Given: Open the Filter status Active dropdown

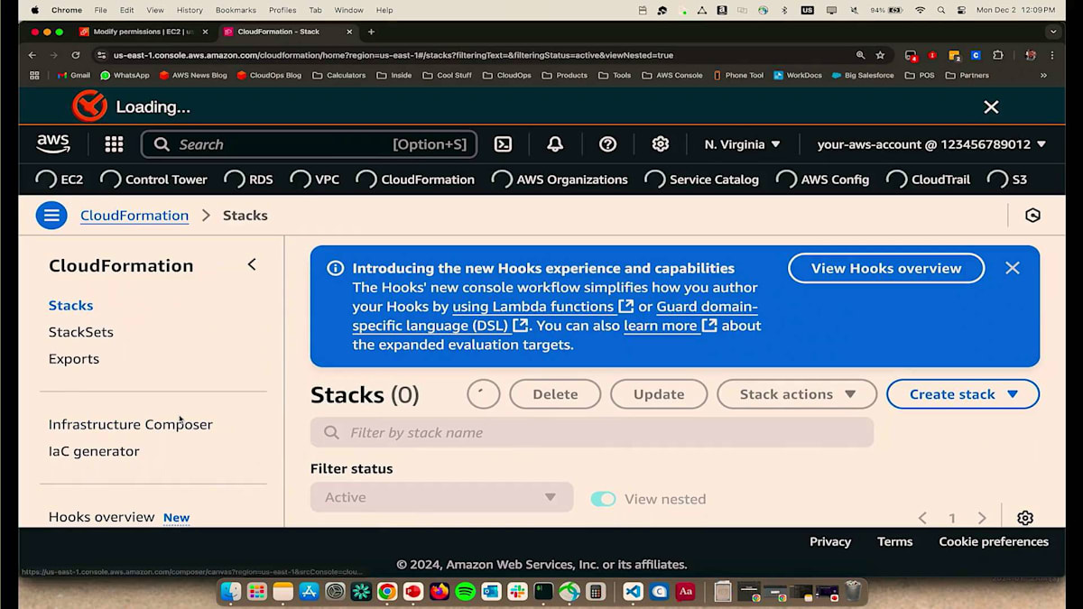Looking at the screenshot, I should click(x=441, y=497).
